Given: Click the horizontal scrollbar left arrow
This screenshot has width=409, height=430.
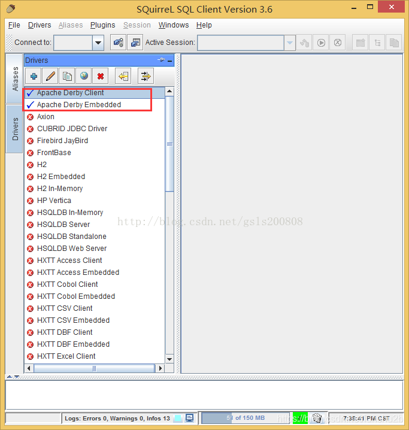Looking at the screenshot, I should pyautogui.click(x=29, y=368).
